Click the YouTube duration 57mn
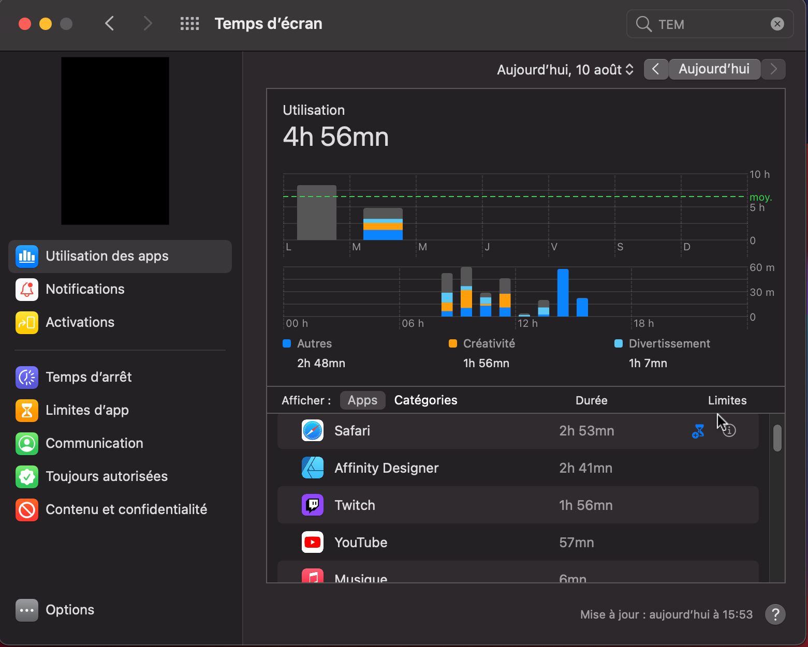The width and height of the screenshot is (808, 647). pyautogui.click(x=577, y=543)
